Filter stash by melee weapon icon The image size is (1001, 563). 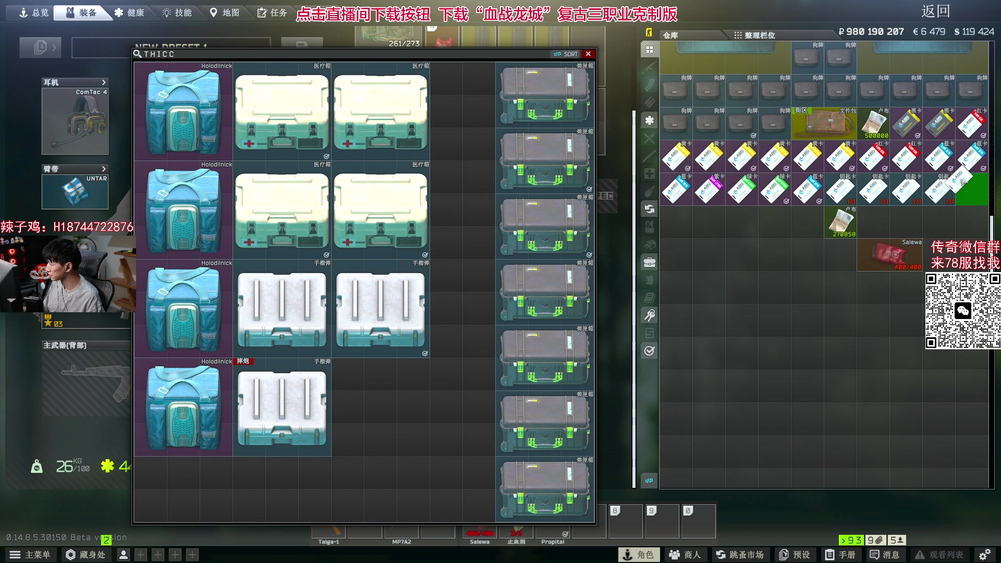(649, 156)
